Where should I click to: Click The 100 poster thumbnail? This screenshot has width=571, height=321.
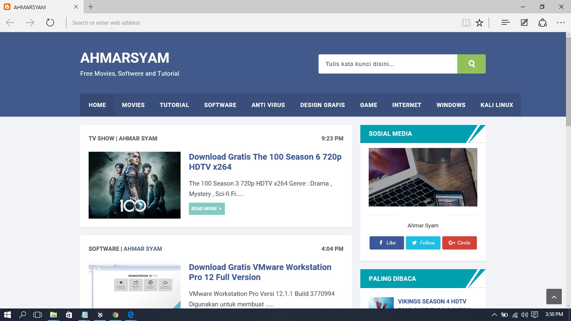pos(134,185)
